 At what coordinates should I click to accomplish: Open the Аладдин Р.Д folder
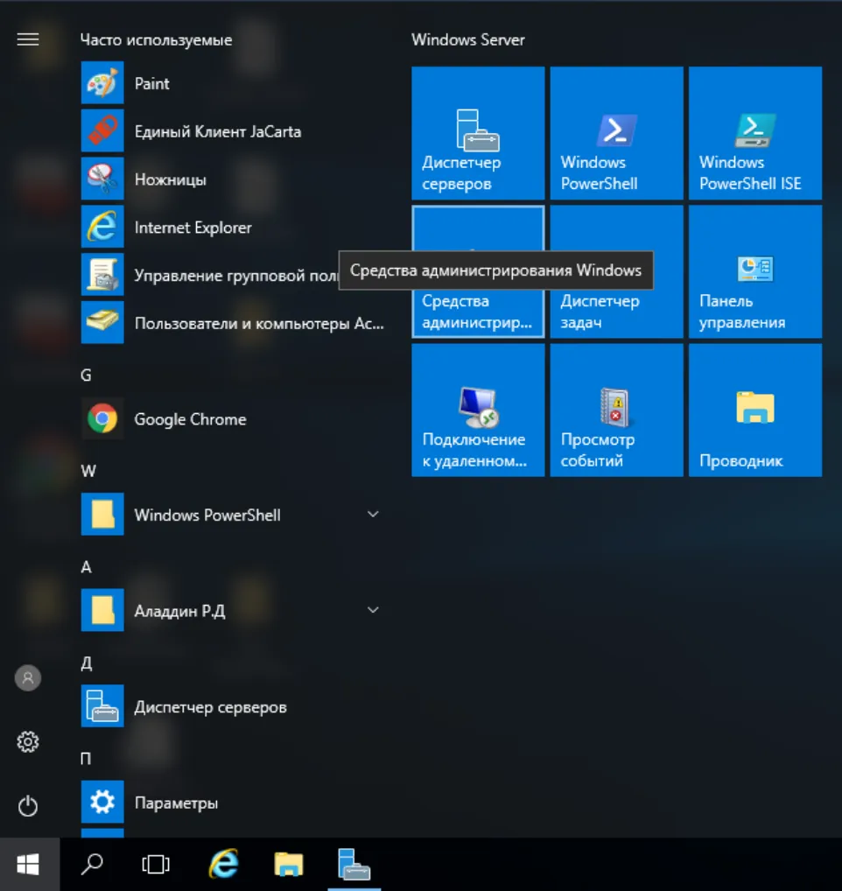coord(233,611)
